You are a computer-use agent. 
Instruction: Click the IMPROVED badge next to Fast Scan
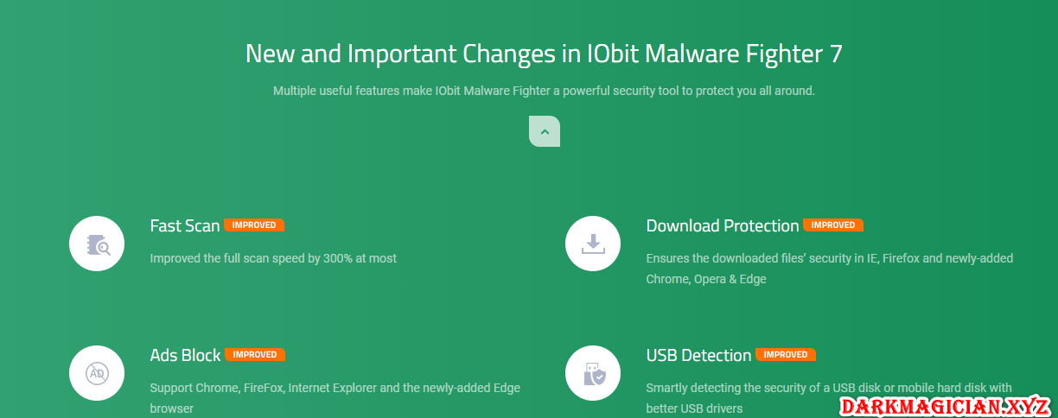(254, 225)
